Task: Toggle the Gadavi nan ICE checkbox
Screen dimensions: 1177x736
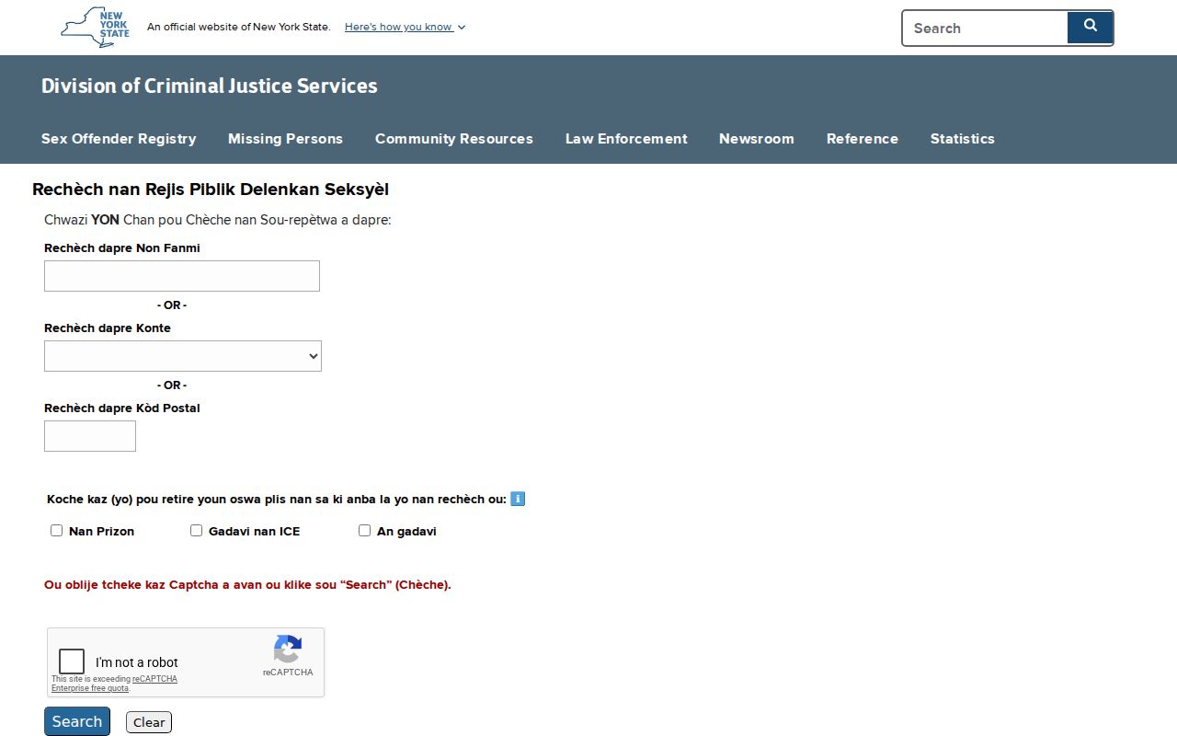Action: (196, 530)
